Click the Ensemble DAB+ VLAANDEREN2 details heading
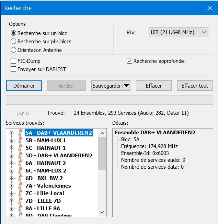The width and height of the screenshot is (218, 224). (x=155, y=132)
